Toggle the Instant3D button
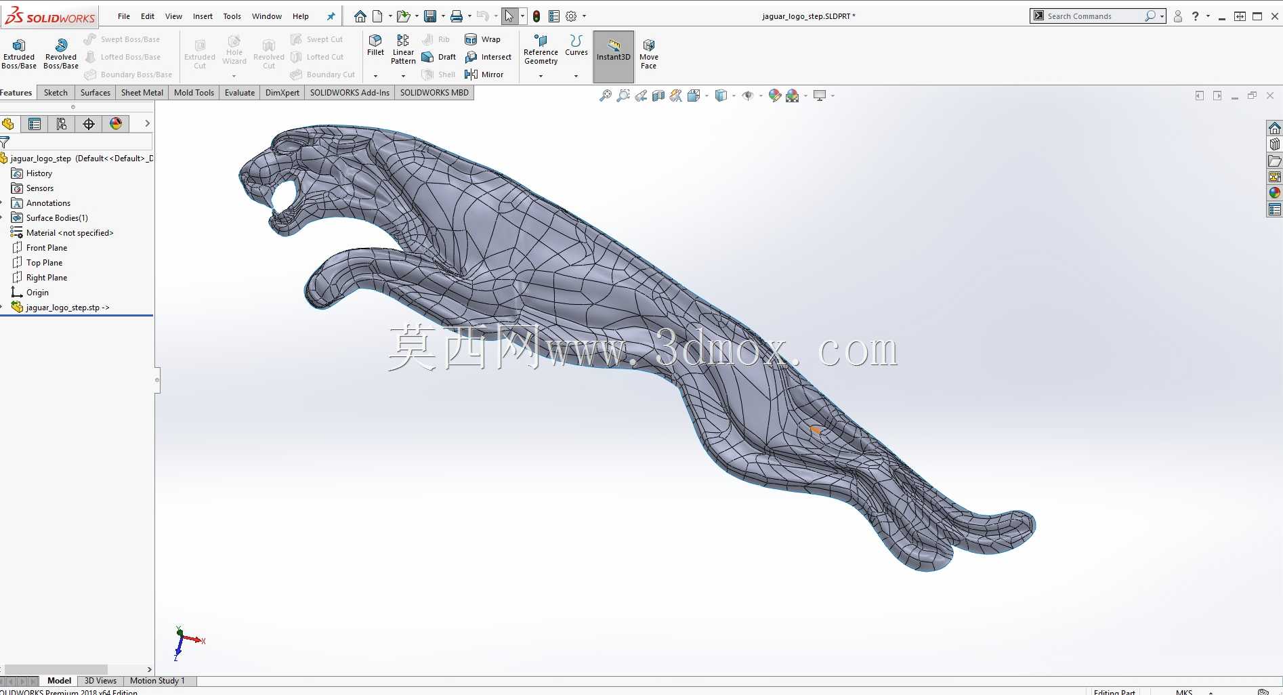The width and height of the screenshot is (1283, 695). (x=614, y=56)
